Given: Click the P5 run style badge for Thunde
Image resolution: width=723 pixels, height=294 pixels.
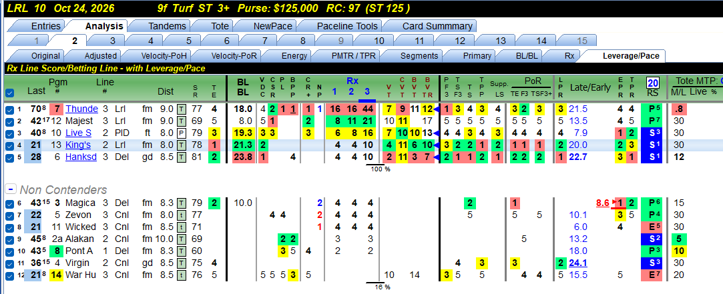Looking at the screenshot, I should (652, 109).
